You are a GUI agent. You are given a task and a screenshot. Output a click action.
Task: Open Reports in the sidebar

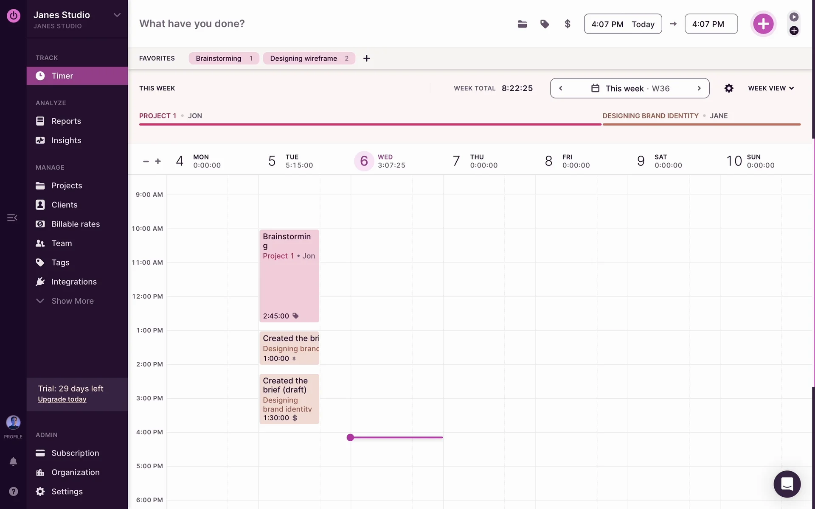click(x=66, y=121)
